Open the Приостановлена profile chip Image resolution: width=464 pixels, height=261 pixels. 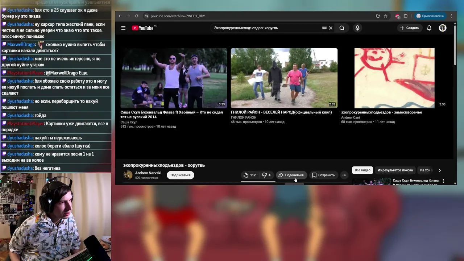click(430, 16)
